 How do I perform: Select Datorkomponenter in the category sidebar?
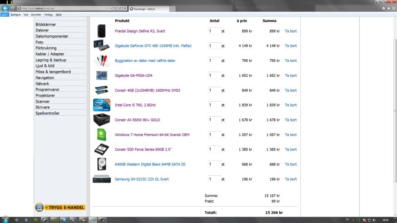52,36
